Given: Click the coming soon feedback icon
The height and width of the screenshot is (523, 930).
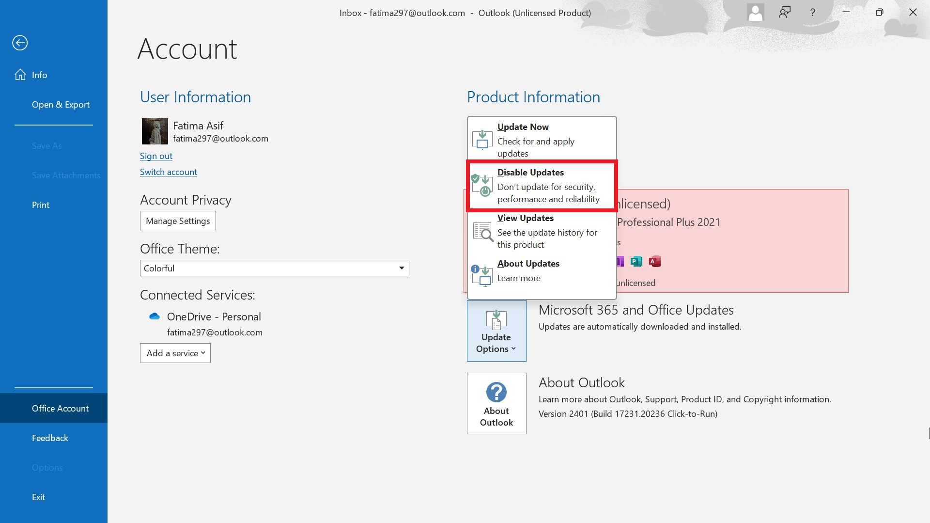Looking at the screenshot, I should (x=784, y=13).
